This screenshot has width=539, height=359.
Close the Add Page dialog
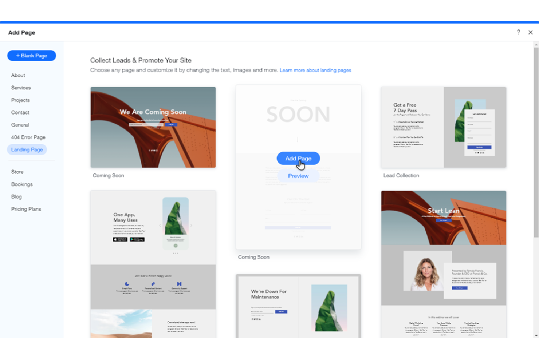click(530, 32)
